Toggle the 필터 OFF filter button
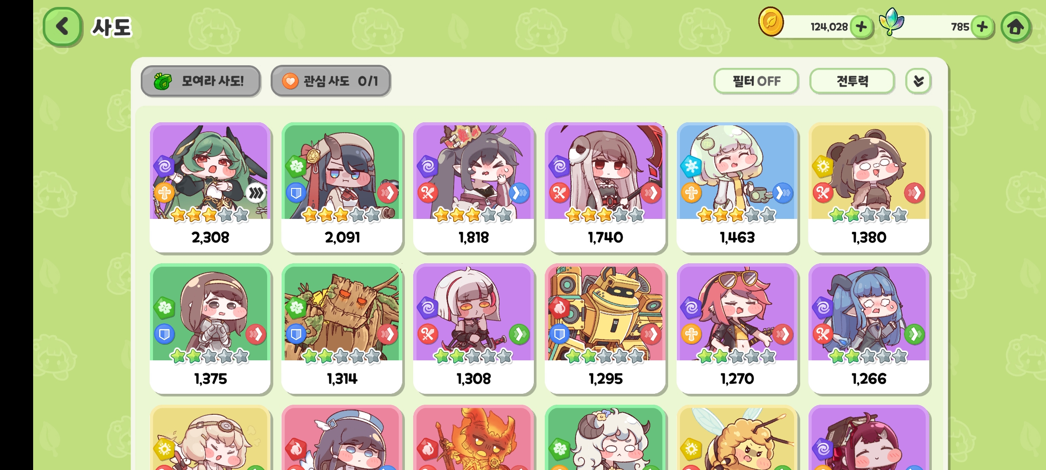1046x470 pixels. (x=756, y=81)
